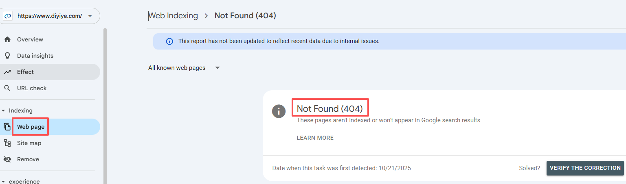
Task: Click the info icon beside Not Found
Action: pos(279,111)
